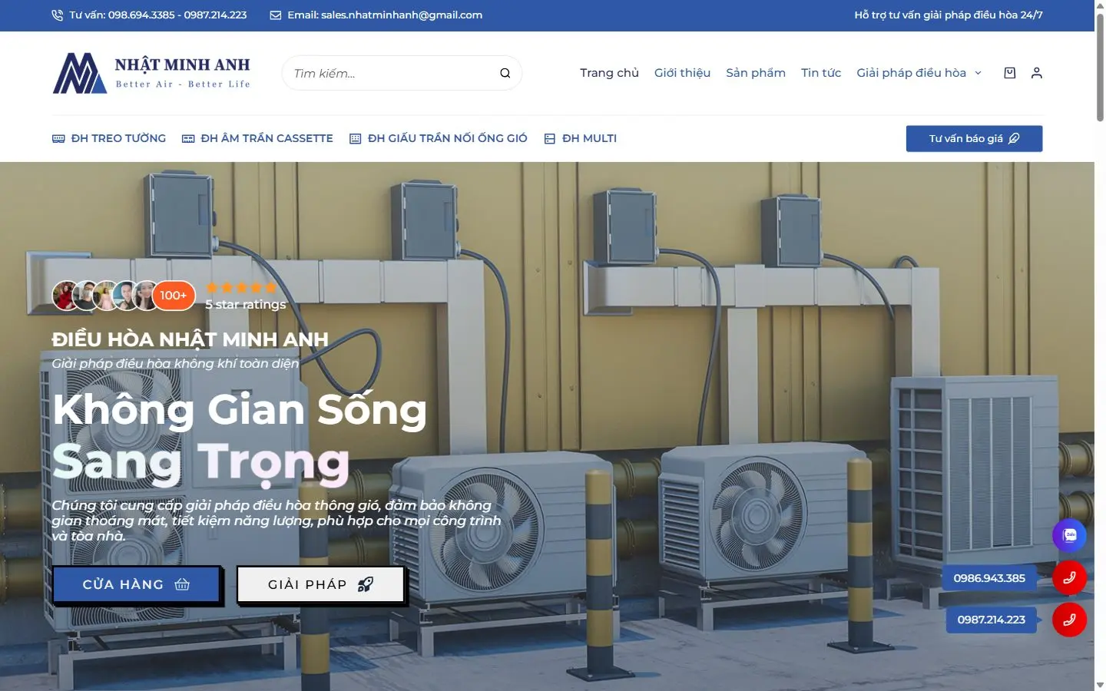Image resolution: width=1106 pixels, height=691 pixels.
Task: Click the email address sales.nhatminhanh@gmail.com
Action: 402,15
